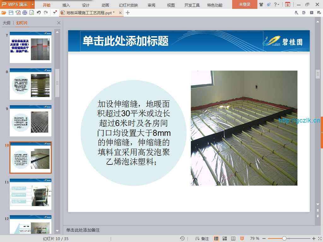Open a new document tab with plus button

pyautogui.click(x=128, y=13)
